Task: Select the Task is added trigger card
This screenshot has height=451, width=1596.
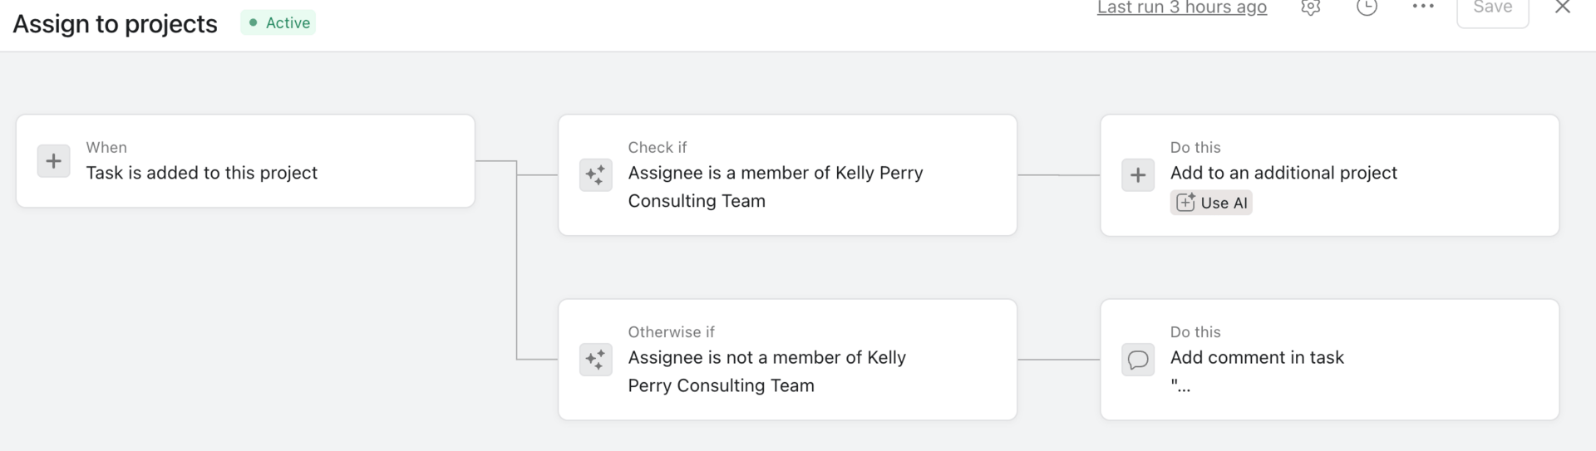Action: click(x=245, y=161)
